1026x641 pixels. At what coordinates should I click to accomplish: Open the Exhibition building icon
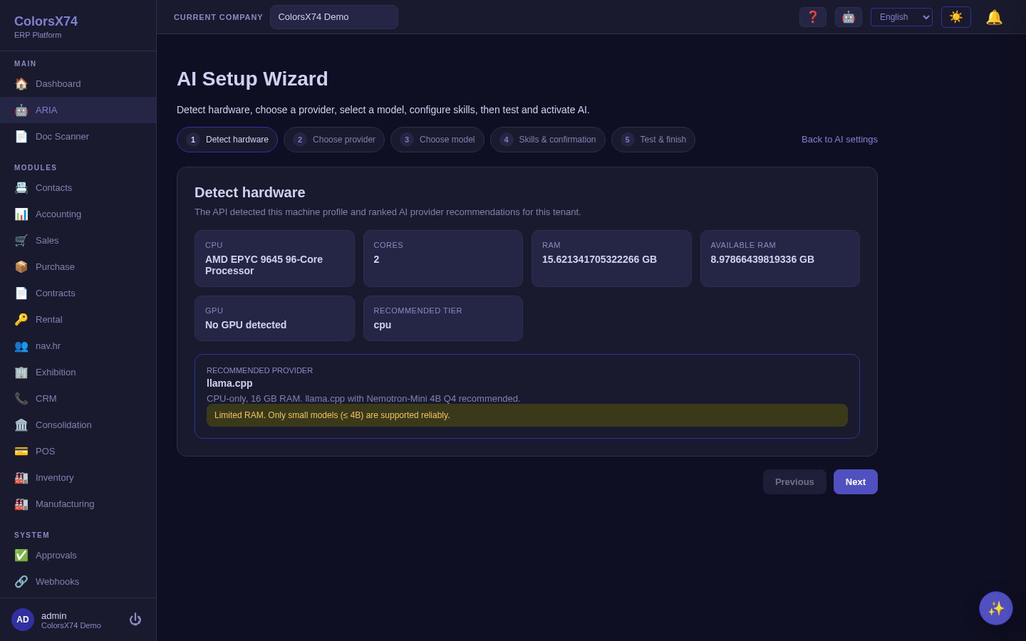point(21,372)
